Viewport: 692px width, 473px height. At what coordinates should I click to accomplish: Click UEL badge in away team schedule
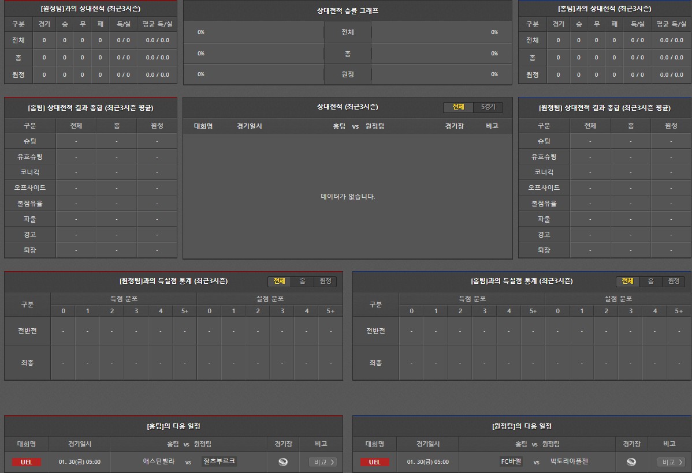pos(374,462)
